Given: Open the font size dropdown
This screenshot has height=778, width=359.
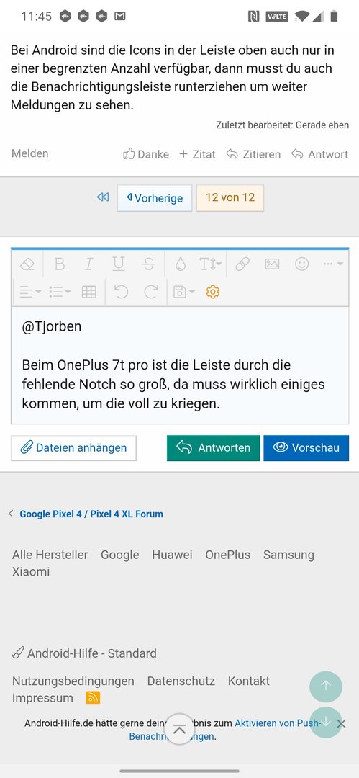Looking at the screenshot, I should coord(210,264).
